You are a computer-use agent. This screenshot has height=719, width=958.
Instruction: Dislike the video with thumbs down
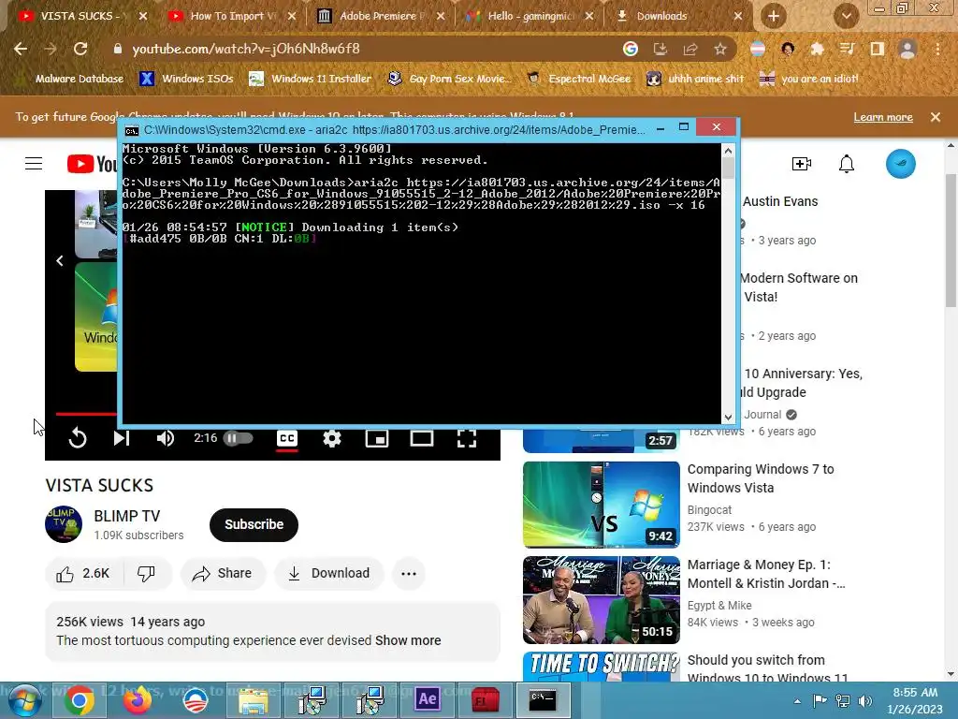(x=147, y=574)
